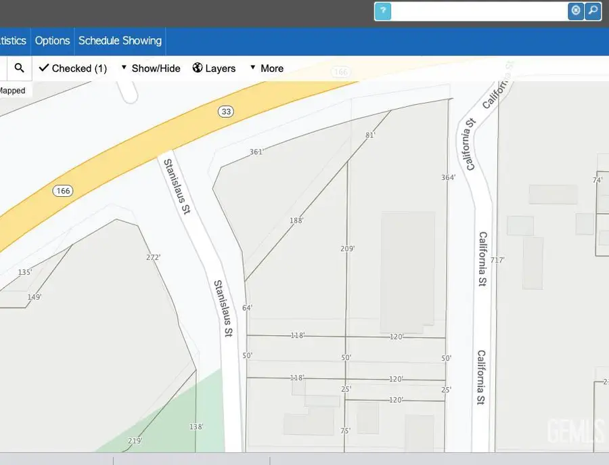Click the 75' parcel dimension label
The image size is (609, 465).
point(345,430)
